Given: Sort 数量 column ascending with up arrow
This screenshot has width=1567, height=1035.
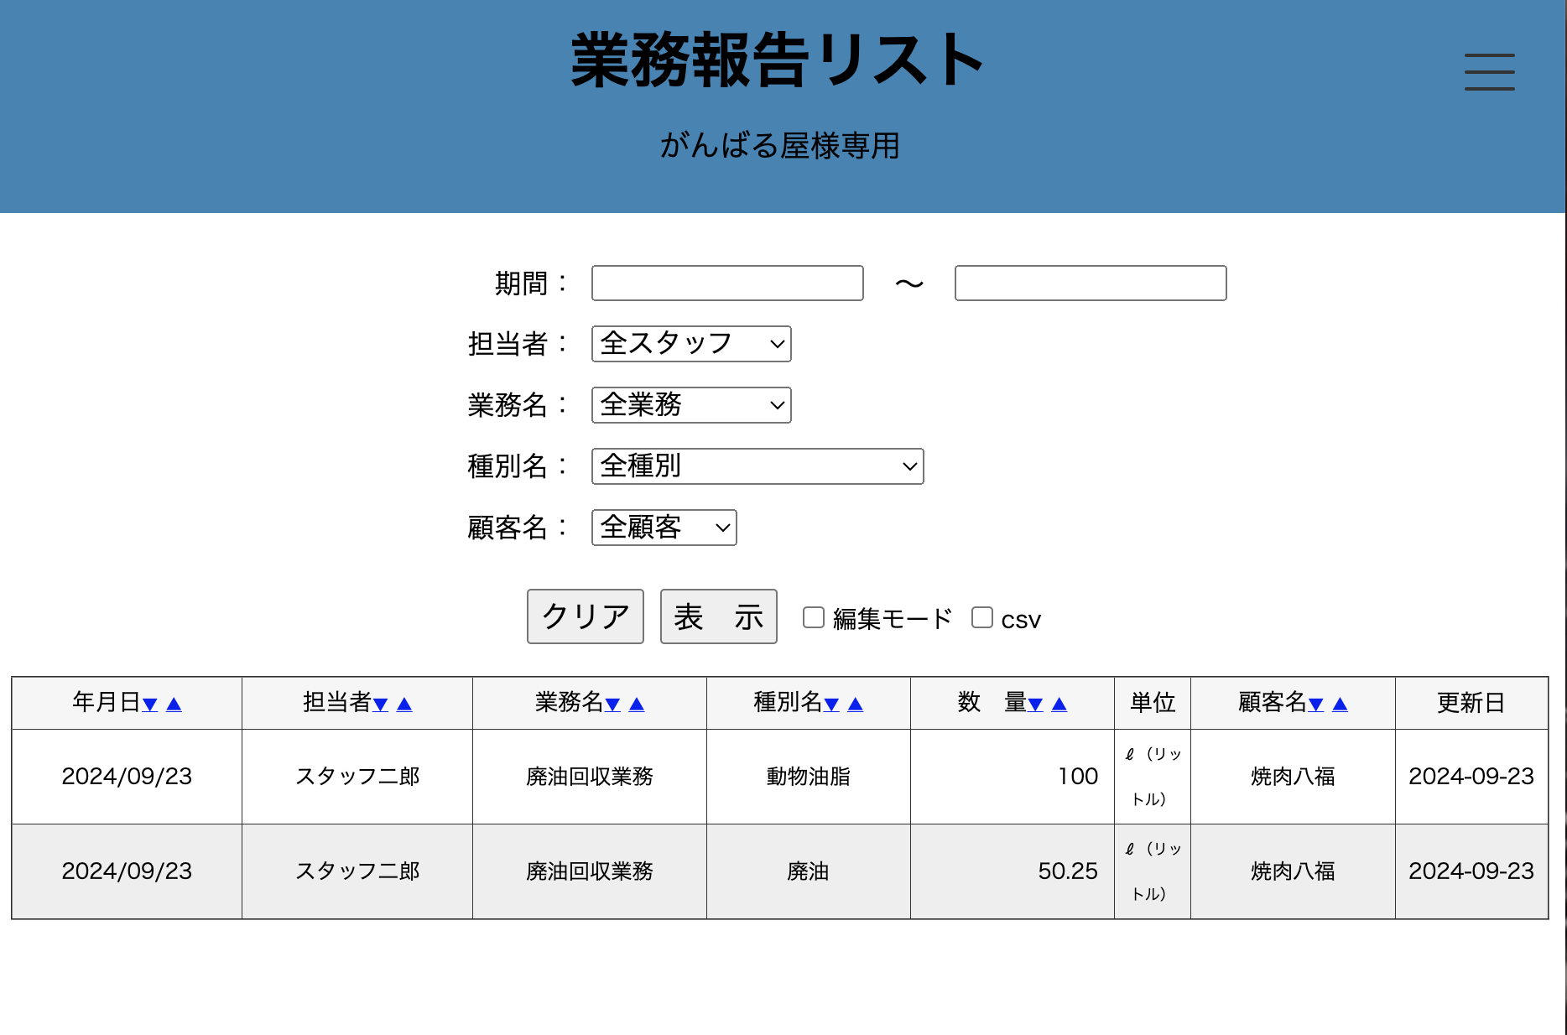Looking at the screenshot, I should (1059, 705).
